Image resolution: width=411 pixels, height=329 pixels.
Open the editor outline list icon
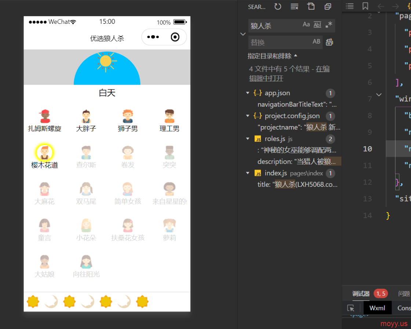[x=350, y=6]
